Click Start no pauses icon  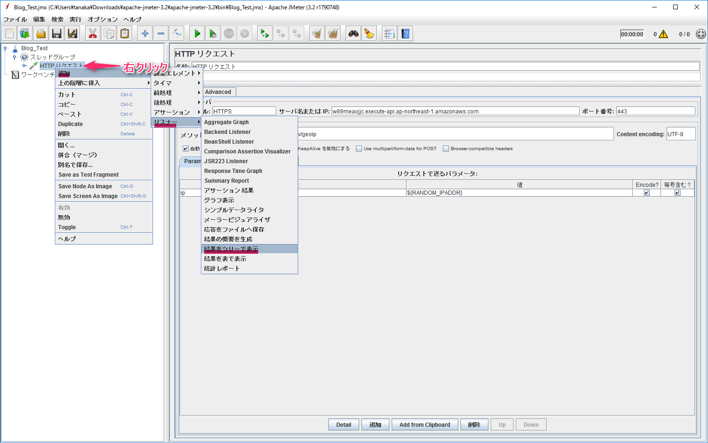pos(213,33)
